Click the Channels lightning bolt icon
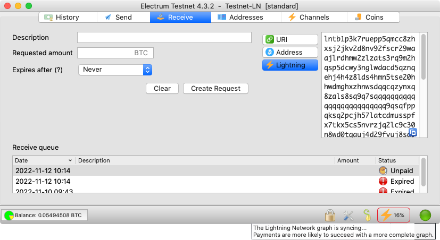This screenshot has width=440, height=240. click(292, 17)
